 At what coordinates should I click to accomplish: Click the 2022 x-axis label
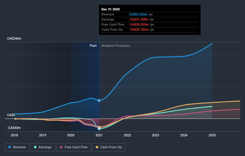click(127, 135)
